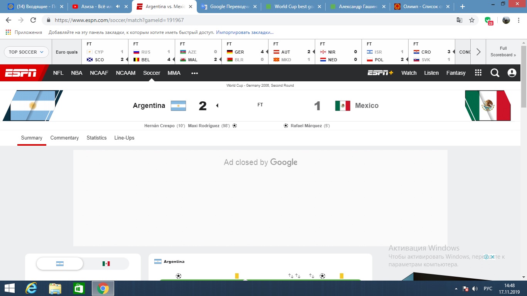Open the NCAAF menu item
Image resolution: width=527 pixels, height=296 pixels.
point(99,73)
